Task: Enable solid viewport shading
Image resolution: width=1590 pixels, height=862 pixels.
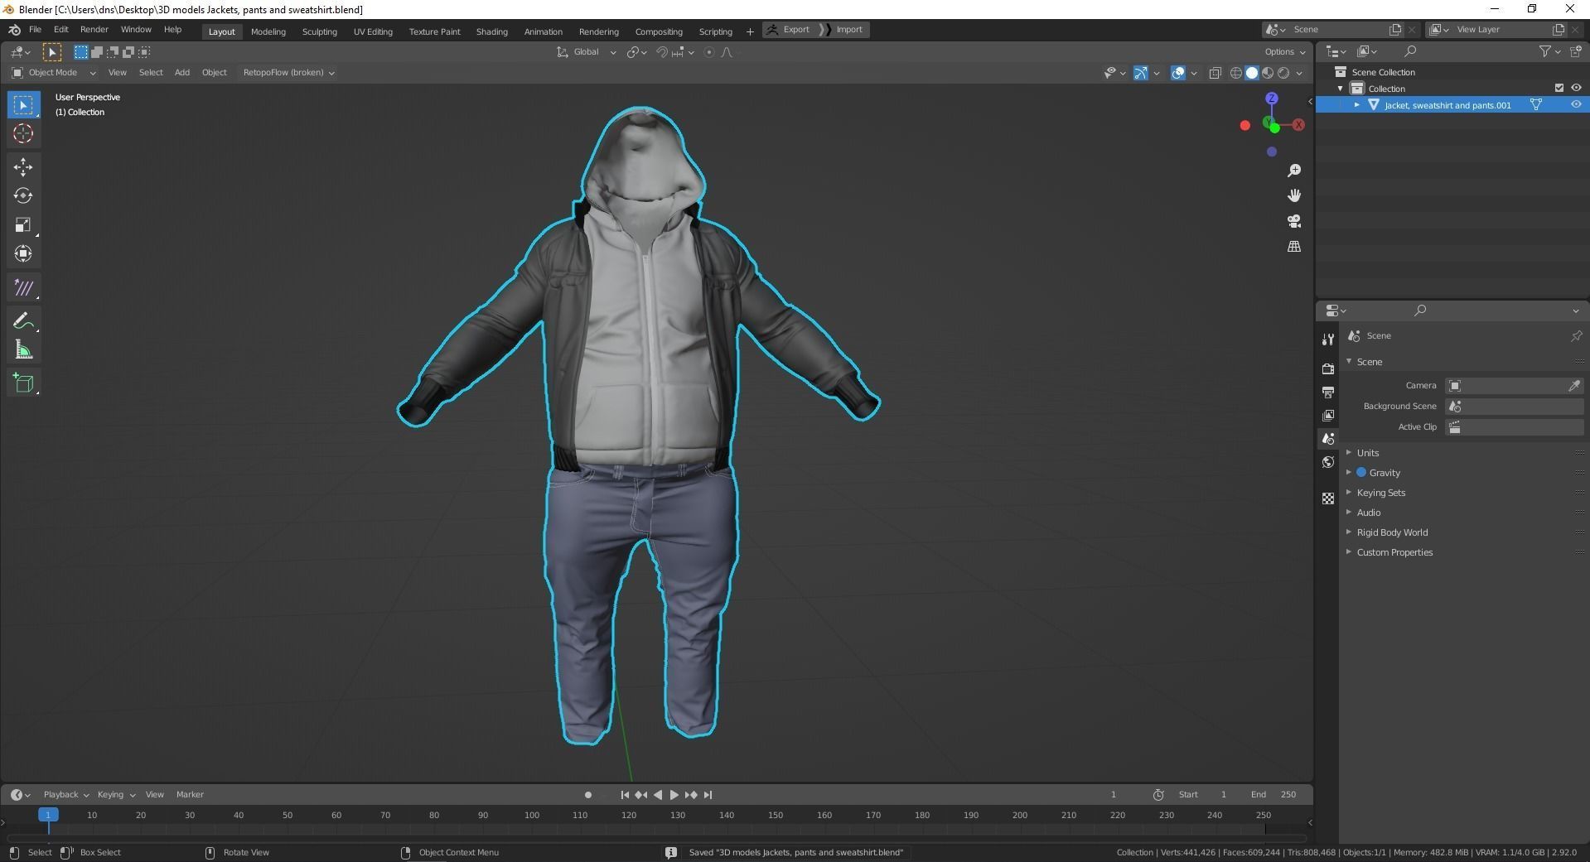Action: [1252, 73]
